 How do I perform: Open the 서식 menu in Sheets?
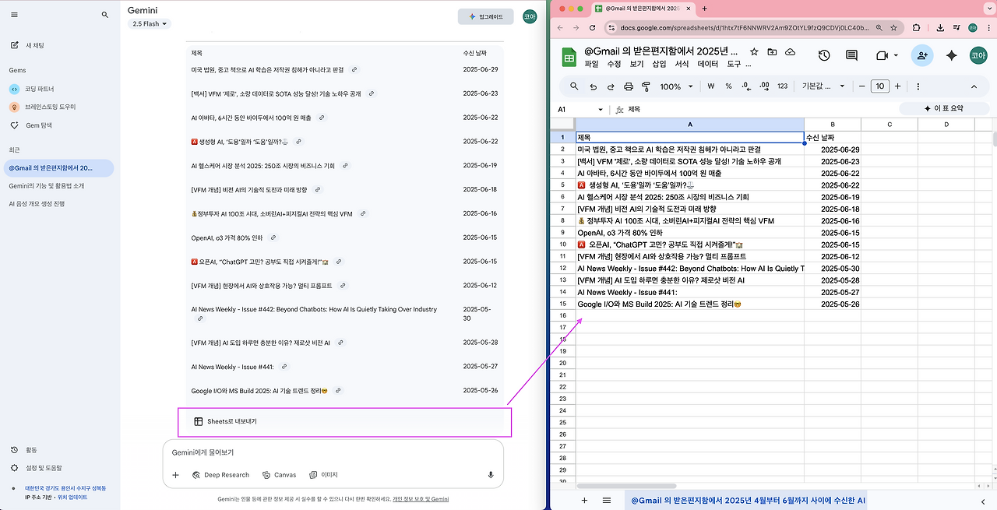(682, 64)
